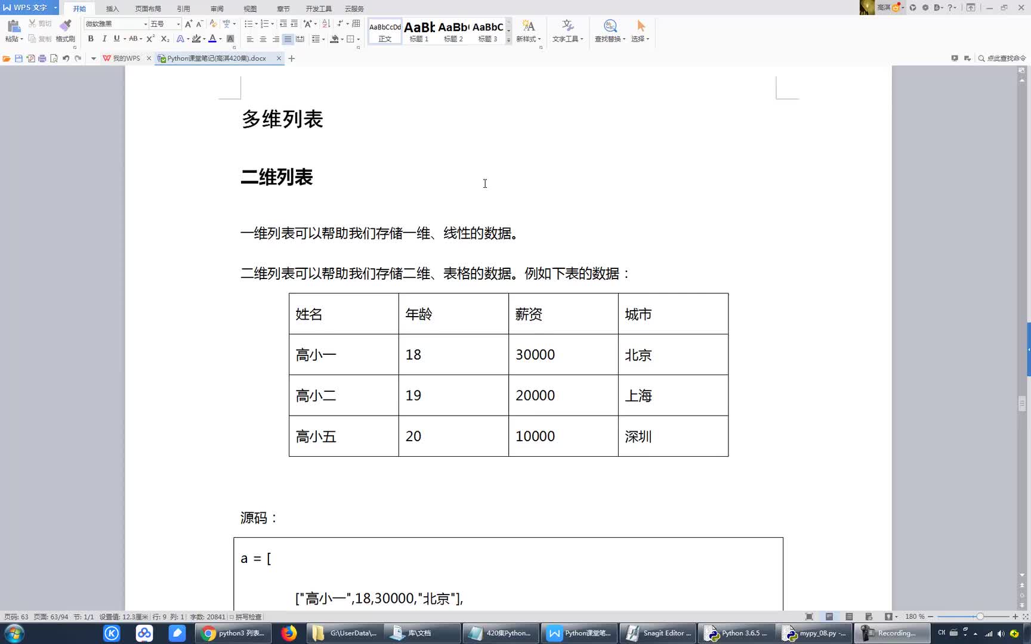Toggle underline formatting (U)
Viewport: 1031px width, 644px height.
(116, 39)
